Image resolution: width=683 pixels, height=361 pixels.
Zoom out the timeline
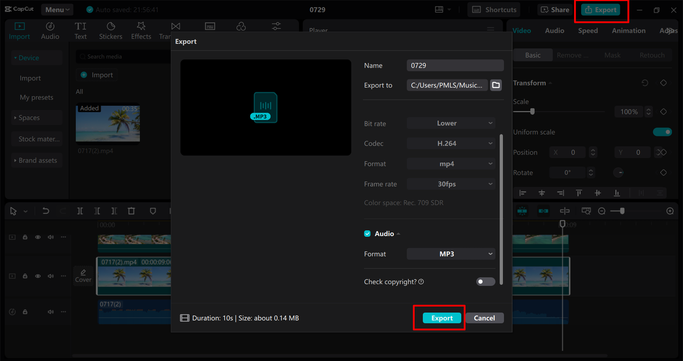[602, 211]
